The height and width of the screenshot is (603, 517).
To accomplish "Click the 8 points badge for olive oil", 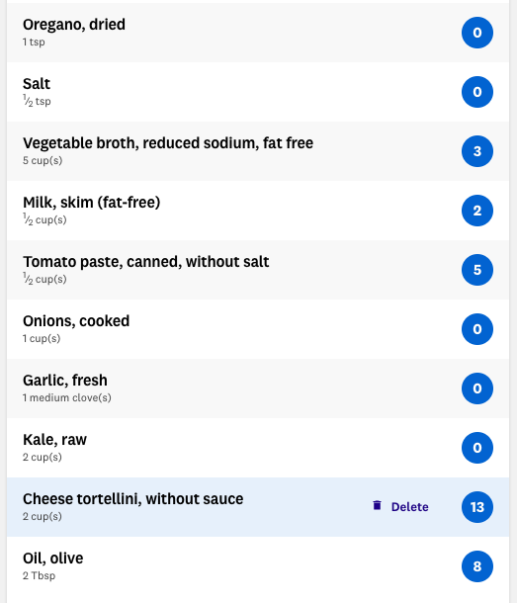I will coord(477,566).
